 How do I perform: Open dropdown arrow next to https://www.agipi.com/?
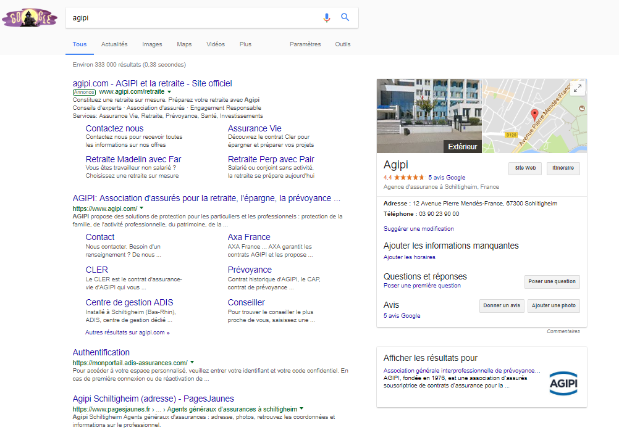coord(141,208)
